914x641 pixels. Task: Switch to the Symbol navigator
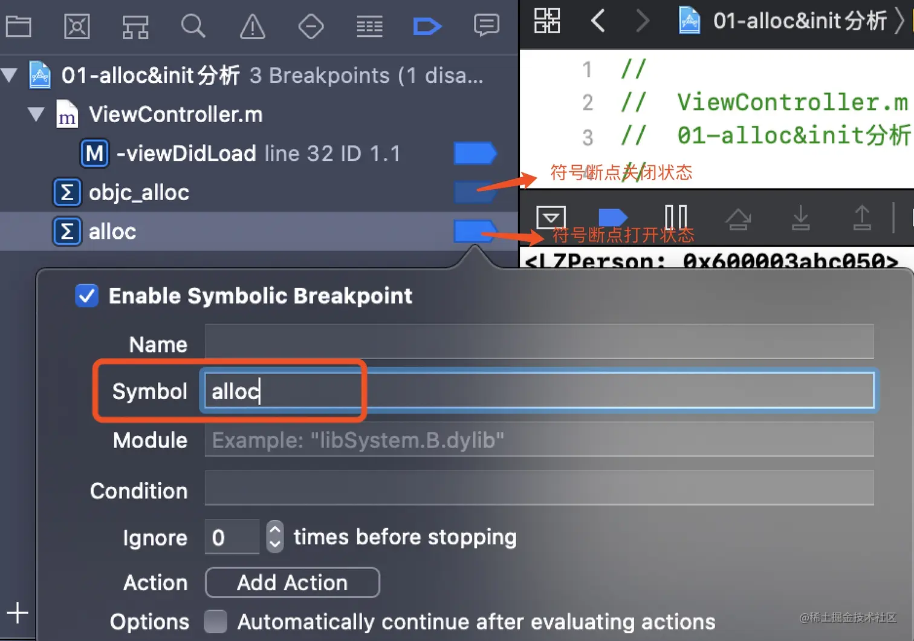click(135, 27)
